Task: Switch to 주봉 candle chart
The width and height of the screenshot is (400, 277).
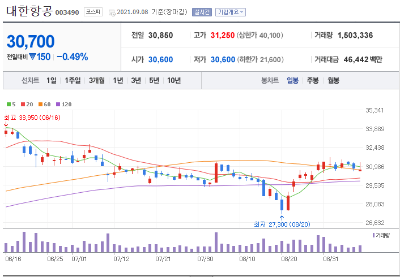Action: pos(313,81)
